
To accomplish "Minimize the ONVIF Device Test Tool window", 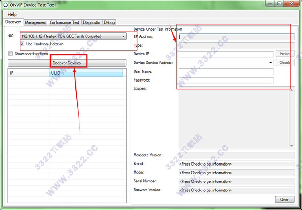I will 270,4.
